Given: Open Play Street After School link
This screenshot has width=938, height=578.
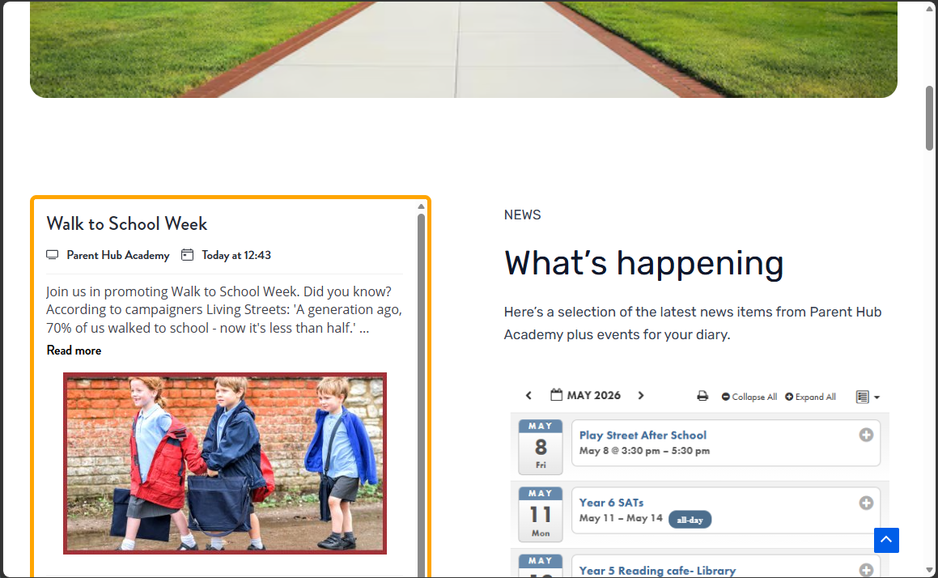Looking at the screenshot, I should (x=643, y=435).
